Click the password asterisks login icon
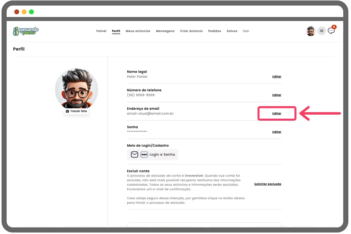The image size is (351, 234). pyautogui.click(x=144, y=154)
